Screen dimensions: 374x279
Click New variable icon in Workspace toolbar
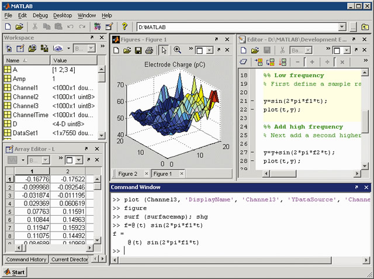[9, 49]
